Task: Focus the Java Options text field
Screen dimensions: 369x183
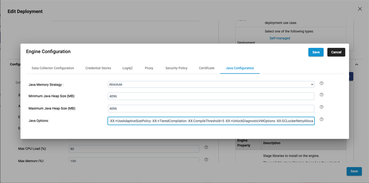Action: coord(211,121)
